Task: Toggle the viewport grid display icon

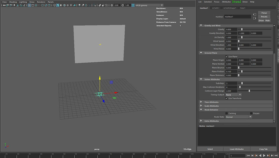Action: (x=29, y=5)
